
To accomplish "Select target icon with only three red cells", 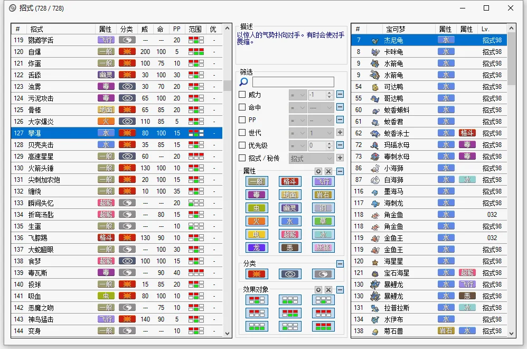I will [323, 313].
